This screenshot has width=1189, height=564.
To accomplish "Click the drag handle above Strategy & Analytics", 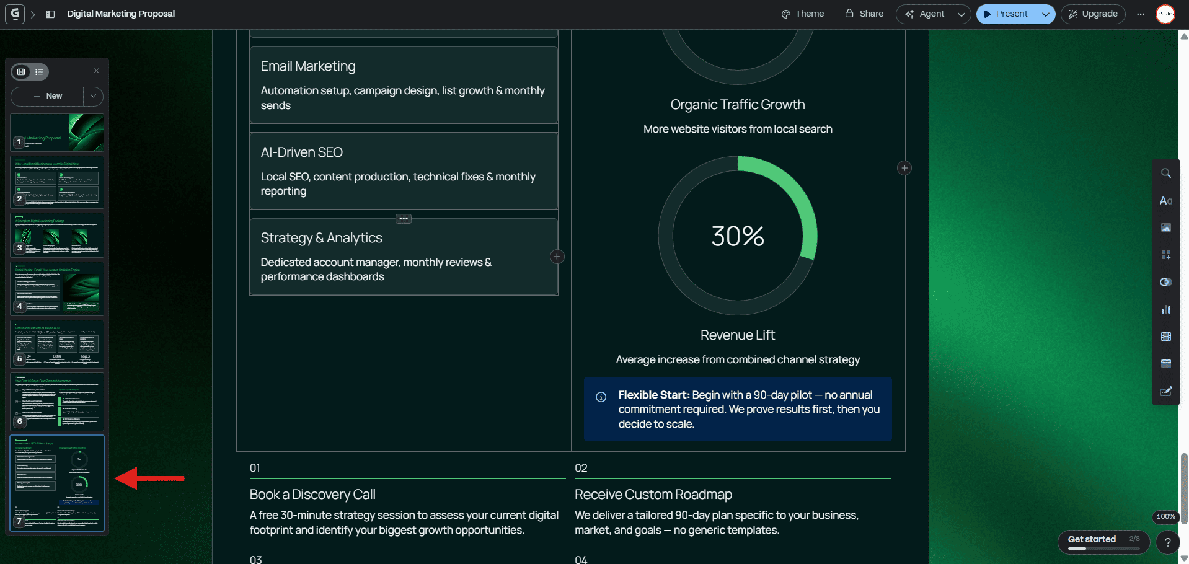I will coord(404,219).
